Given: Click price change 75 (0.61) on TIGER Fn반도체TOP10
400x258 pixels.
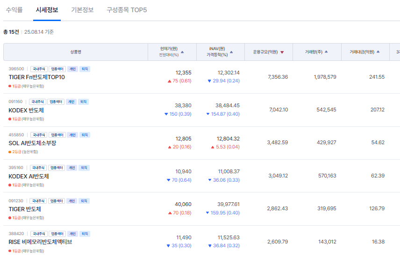Looking at the screenshot, I should click(179, 81).
